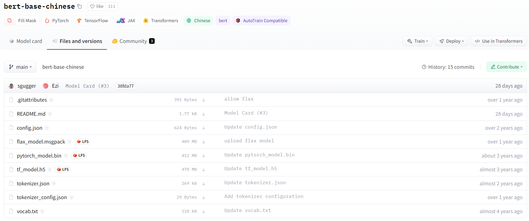Toggle the Chinese language tag filter
Viewport: 529px width, 221px height.
198,20
